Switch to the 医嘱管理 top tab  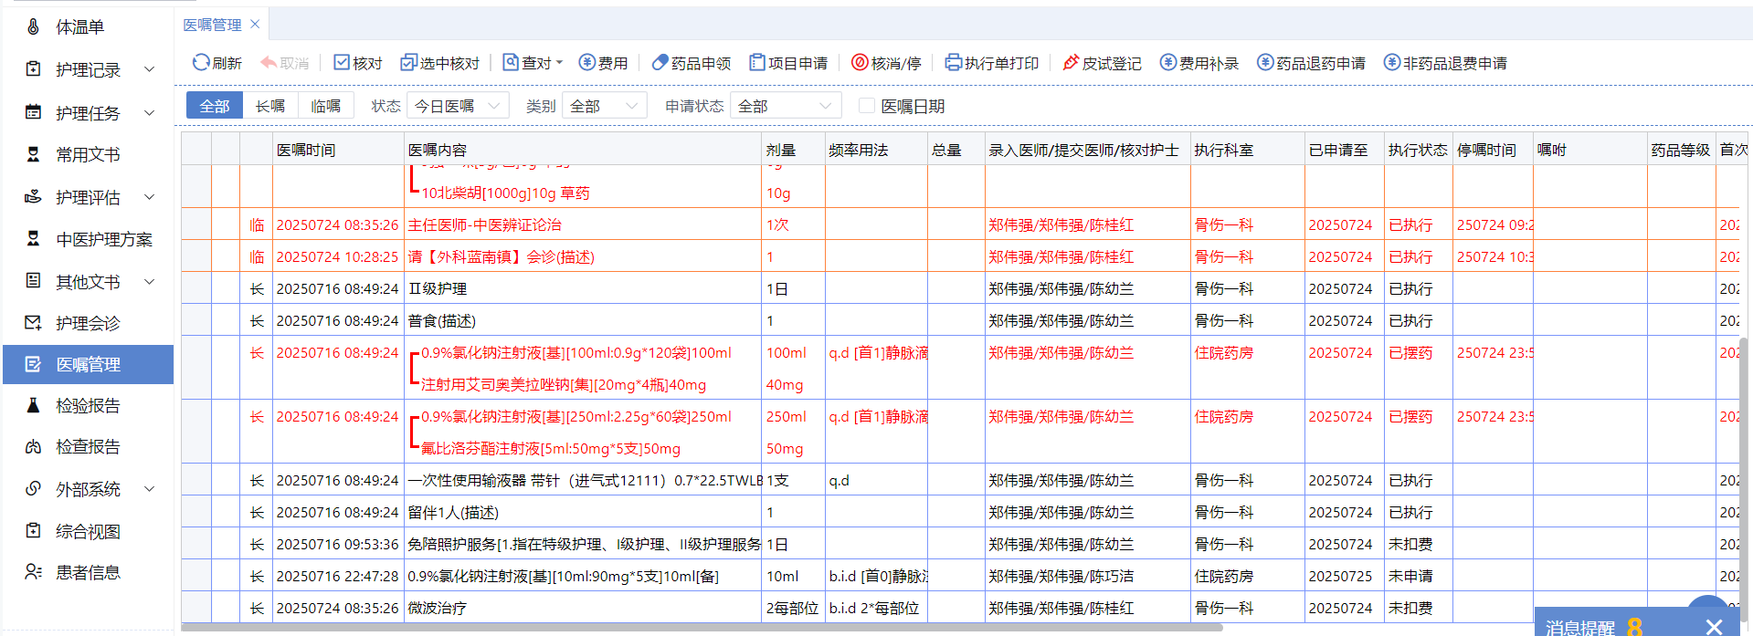coord(213,25)
